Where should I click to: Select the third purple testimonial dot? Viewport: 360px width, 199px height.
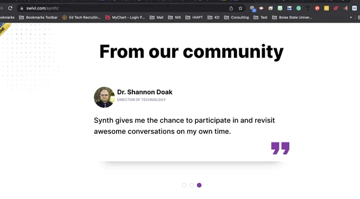(x=199, y=185)
